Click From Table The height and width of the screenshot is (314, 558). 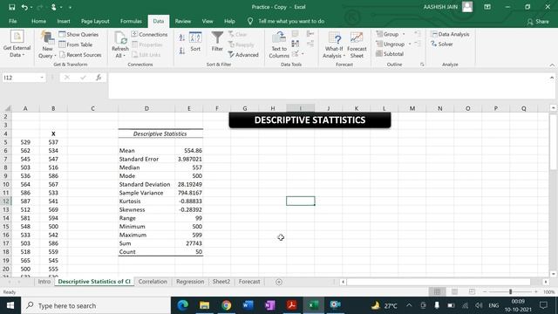tap(76, 44)
